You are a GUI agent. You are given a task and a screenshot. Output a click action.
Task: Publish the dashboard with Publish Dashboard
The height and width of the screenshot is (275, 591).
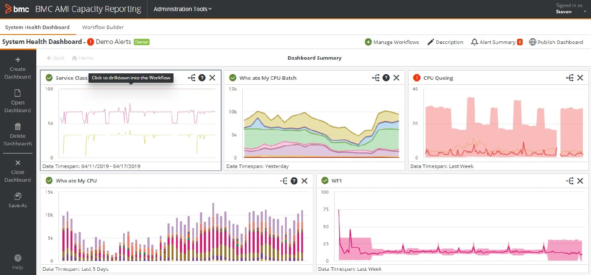coord(556,42)
